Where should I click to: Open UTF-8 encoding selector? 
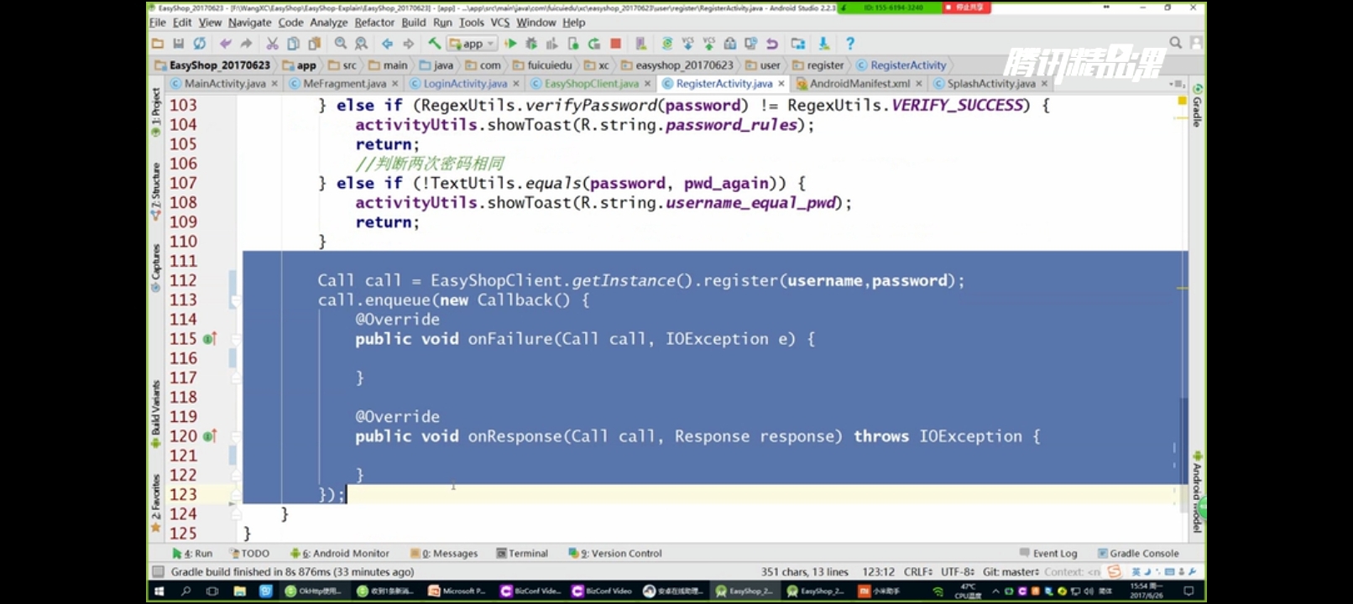pyautogui.click(x=958, y=572)
